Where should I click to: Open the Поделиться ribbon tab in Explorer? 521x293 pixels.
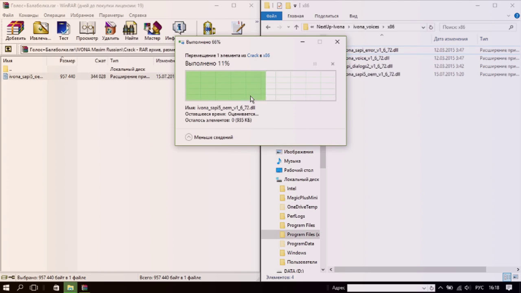[x=326, y=16]
